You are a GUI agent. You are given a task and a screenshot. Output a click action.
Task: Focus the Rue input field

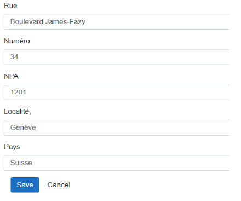(x=117, y=22)
